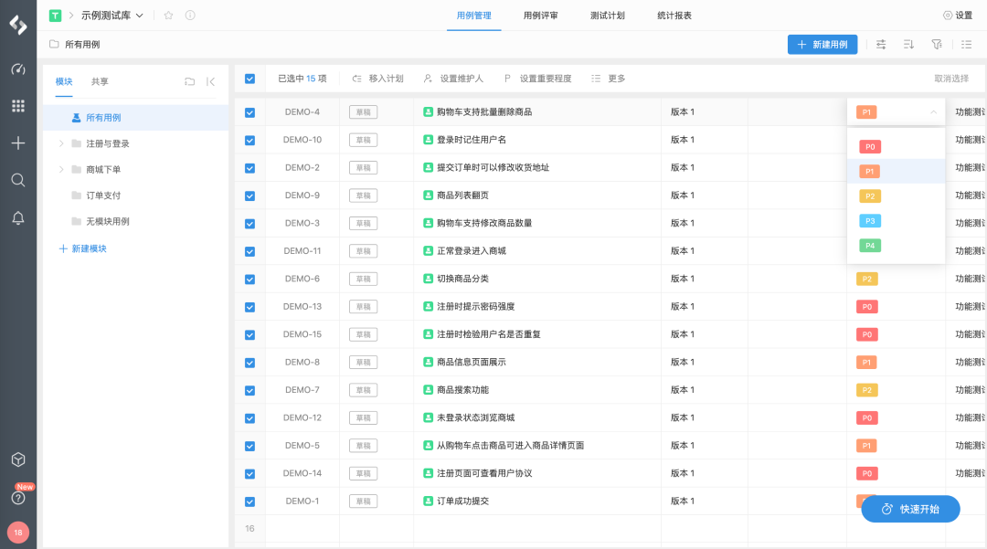
Task: Switch to the 测试计划 tab
Action: pyautogui.click(x=607, y=16)
